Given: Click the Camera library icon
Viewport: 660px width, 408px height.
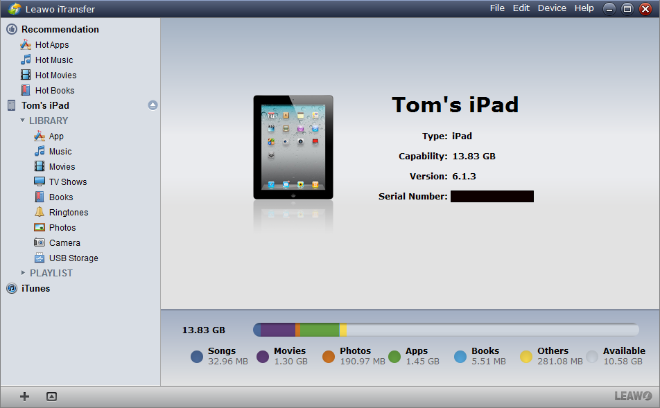Looking at the screenshot, I should [x=40, y=242].
